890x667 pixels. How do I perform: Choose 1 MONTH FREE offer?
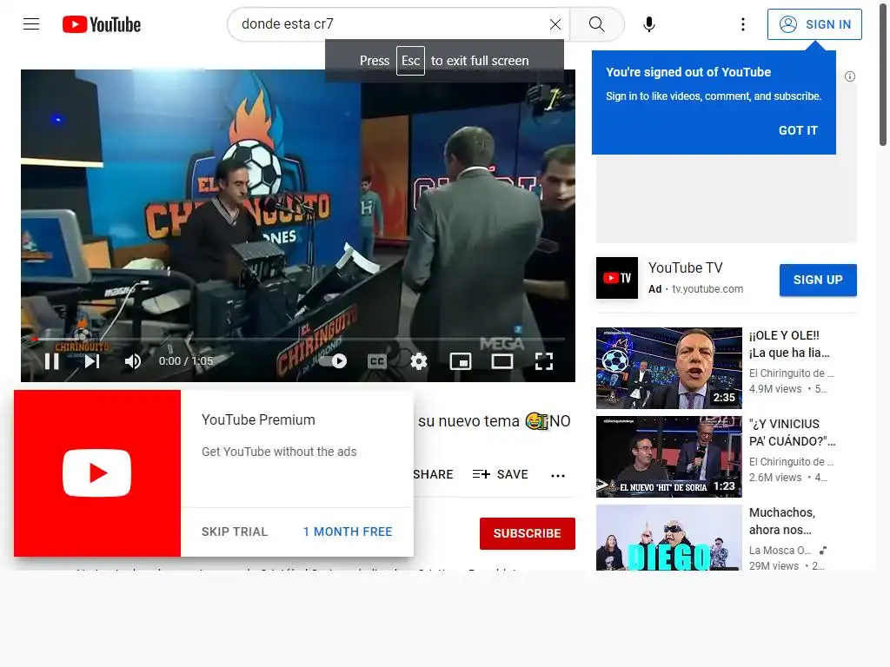coord(348,532)
